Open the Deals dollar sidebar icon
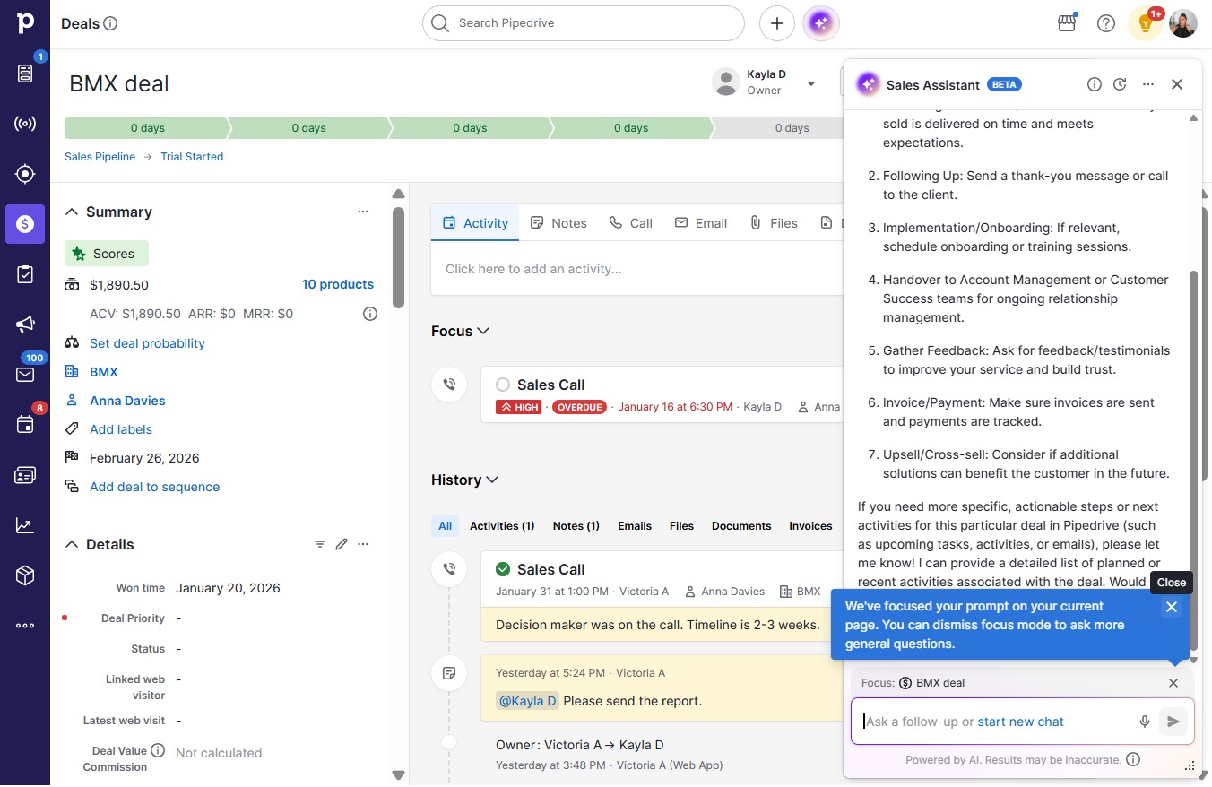 (x=25, y=224)
